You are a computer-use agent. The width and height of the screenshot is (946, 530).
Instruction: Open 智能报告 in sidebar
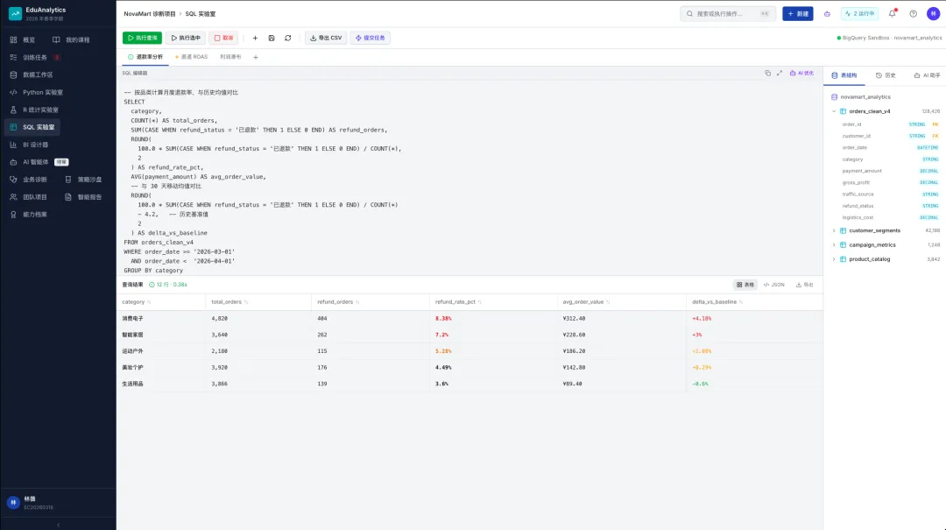point(83,197)
